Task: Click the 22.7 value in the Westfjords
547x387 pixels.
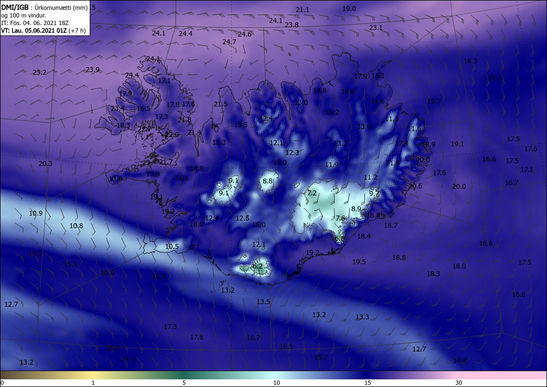Action: 144,129
